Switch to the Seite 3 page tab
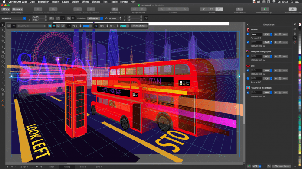 pyautogui.click(x=83, y=167)
